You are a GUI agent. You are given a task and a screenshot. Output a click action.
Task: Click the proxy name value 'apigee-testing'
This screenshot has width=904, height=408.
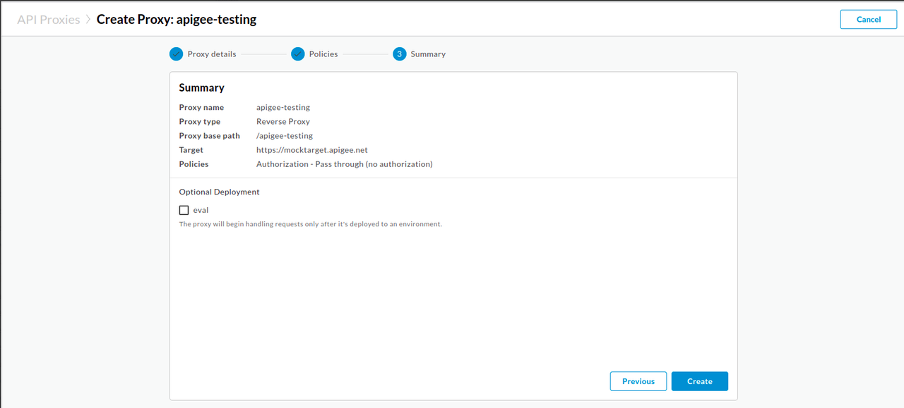tap(283, 108)
